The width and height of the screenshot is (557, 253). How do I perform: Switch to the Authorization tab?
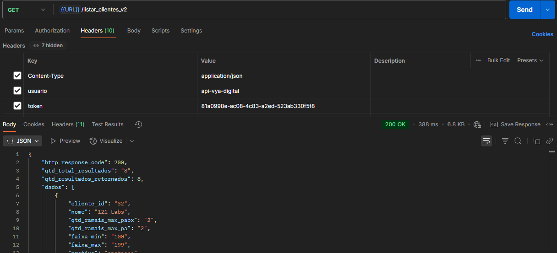pyautogui.click(x=52, y=31)
